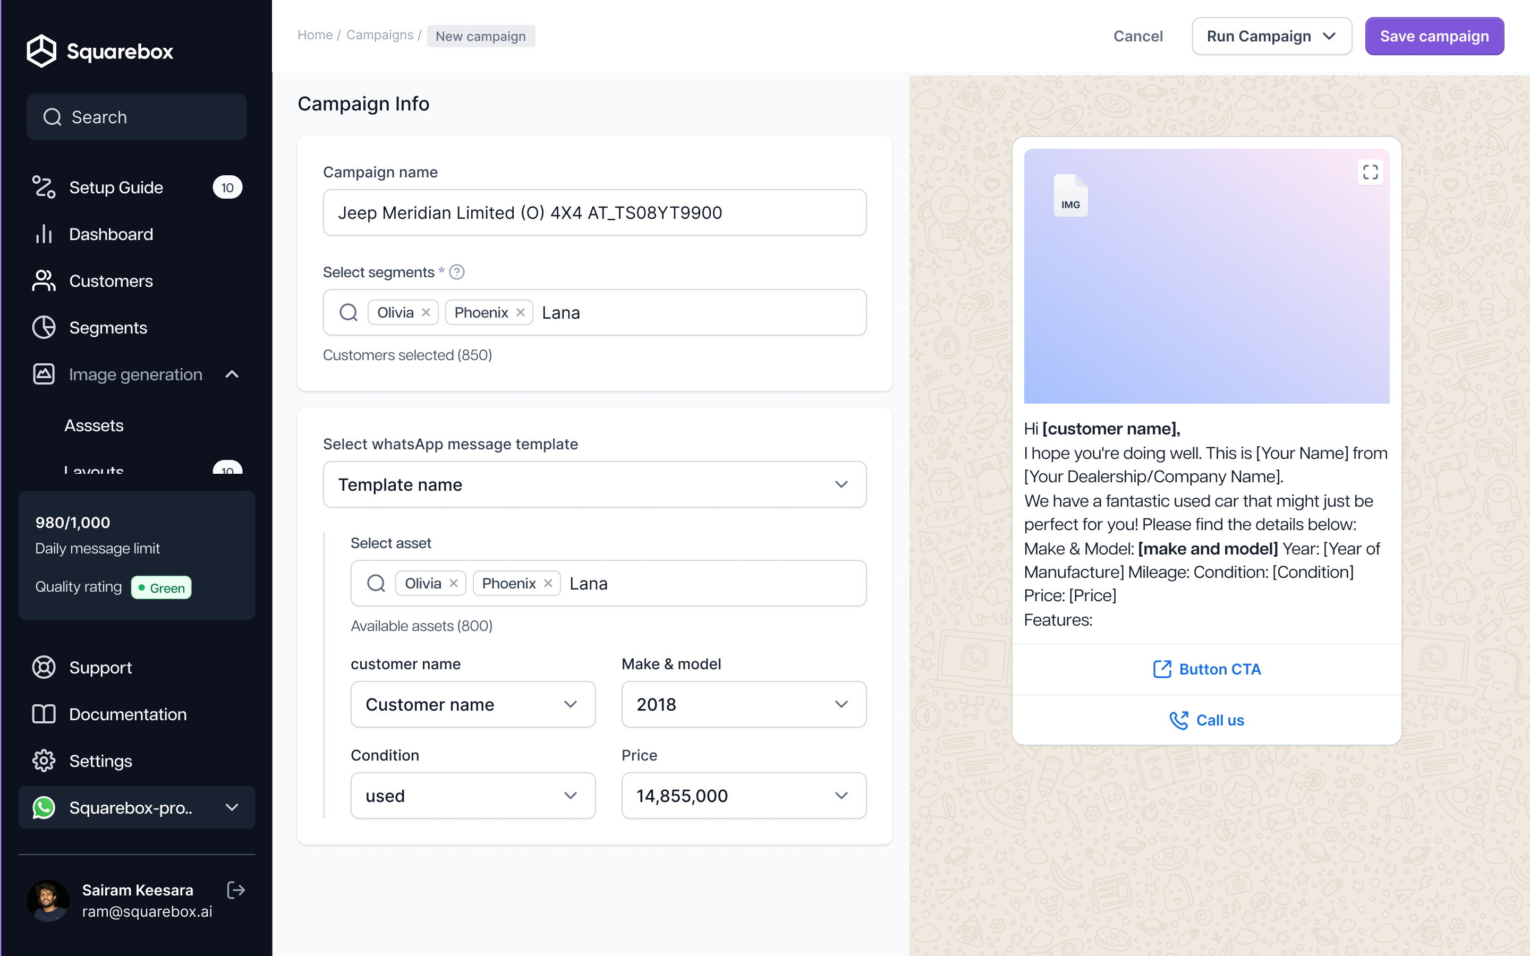
Task: Collapse the Image generation section
Action: [x=232, y=374]
